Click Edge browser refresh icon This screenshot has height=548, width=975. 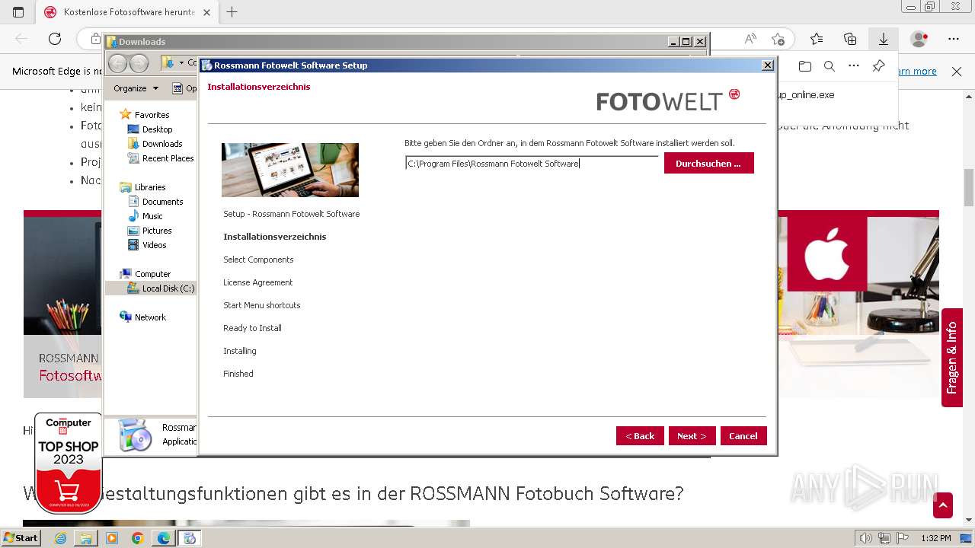click(55, 39)
